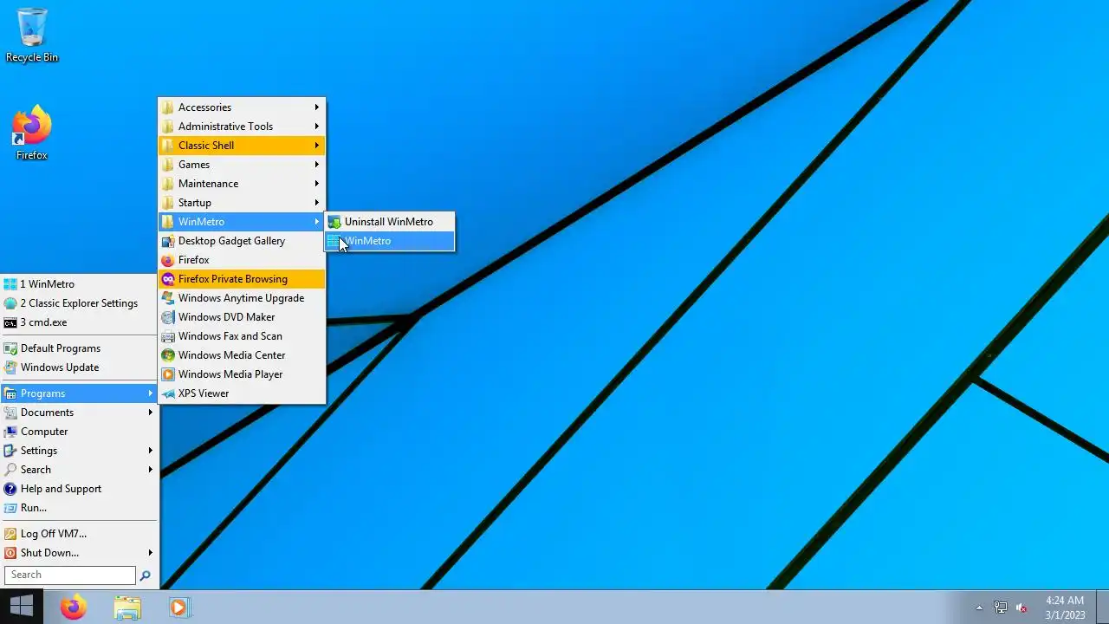Click the Windows Media Player program icon
The width and height of the screenshot is (1109, 624).
168,374
